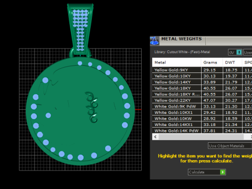Select the White Gold:14K PdW row
Screen dimensions: 252x189
[x=202, y=131]
